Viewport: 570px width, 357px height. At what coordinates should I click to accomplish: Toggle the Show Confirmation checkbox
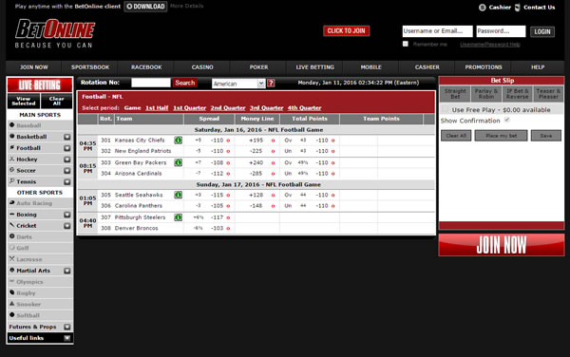tap(507, 120)
